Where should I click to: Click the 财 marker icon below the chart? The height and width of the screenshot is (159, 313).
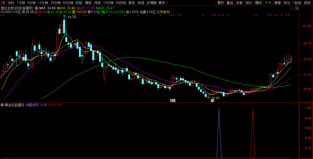tap(171, 101)
